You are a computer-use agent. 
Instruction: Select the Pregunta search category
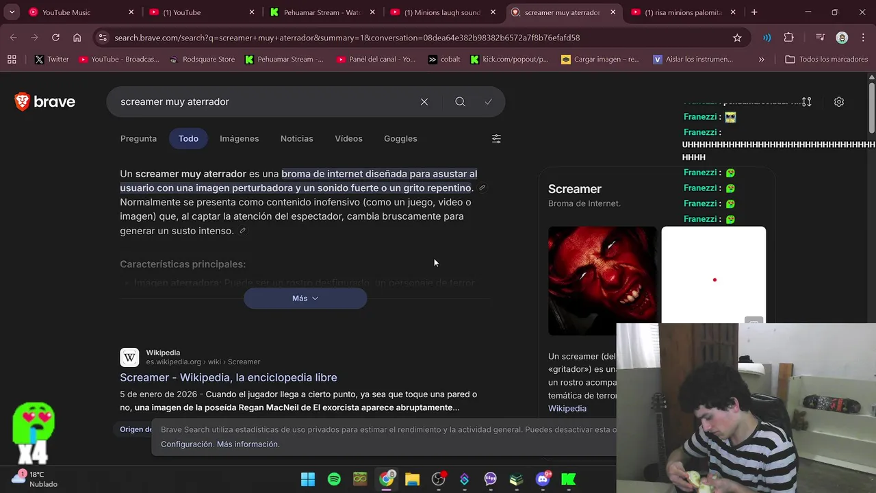tap(138, 138)
